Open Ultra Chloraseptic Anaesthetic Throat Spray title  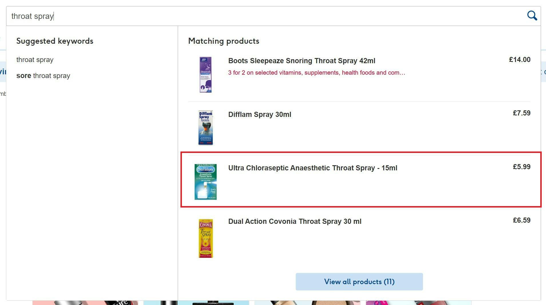(x=312, y=168)
